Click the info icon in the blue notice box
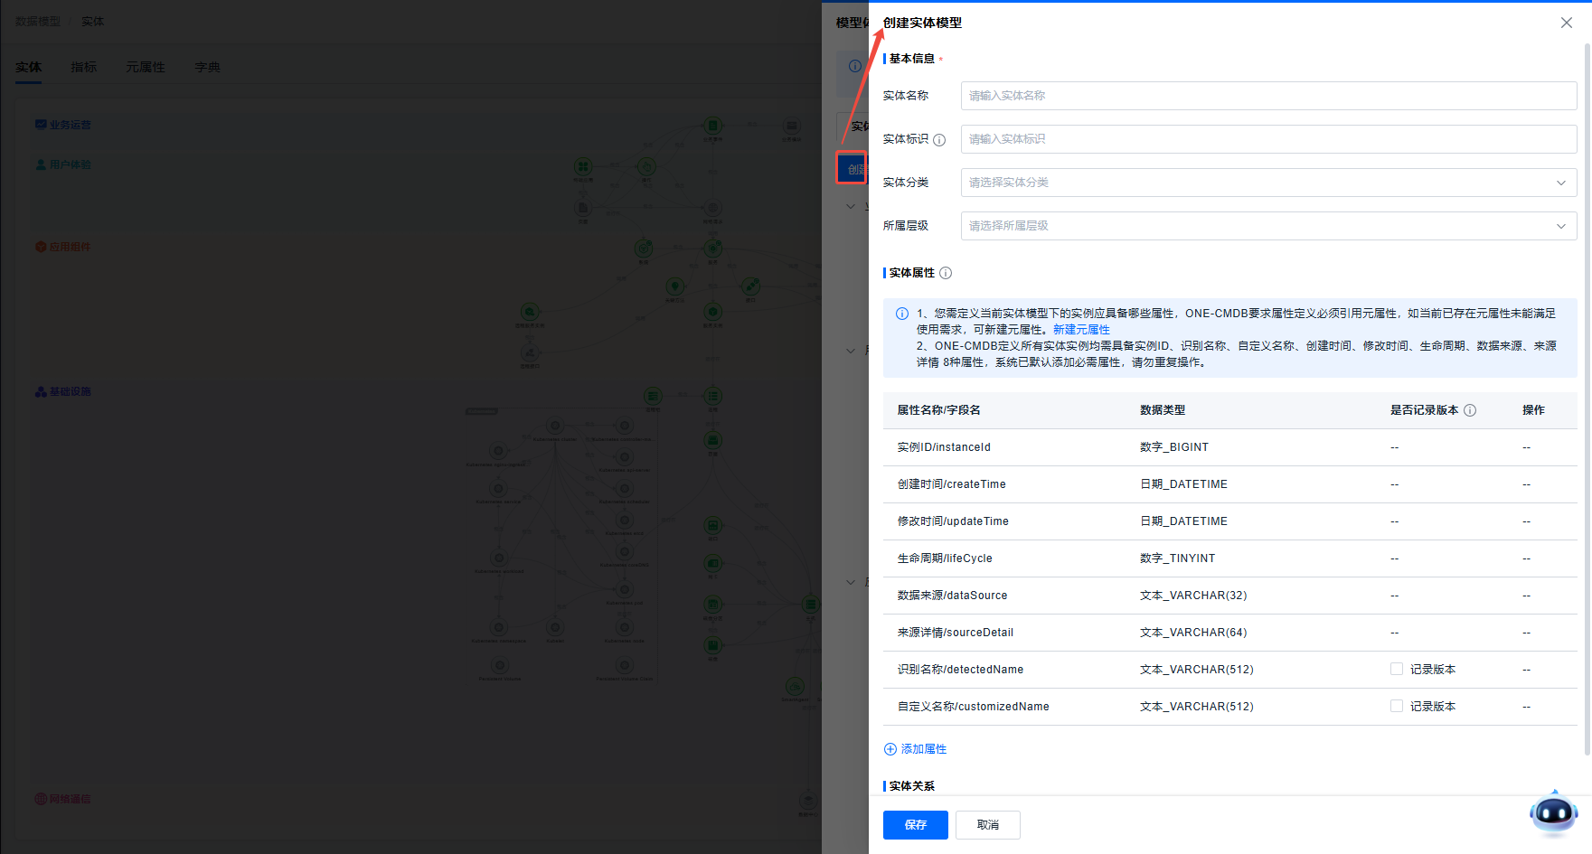1592x854 pixels. (x=902, y=314)
